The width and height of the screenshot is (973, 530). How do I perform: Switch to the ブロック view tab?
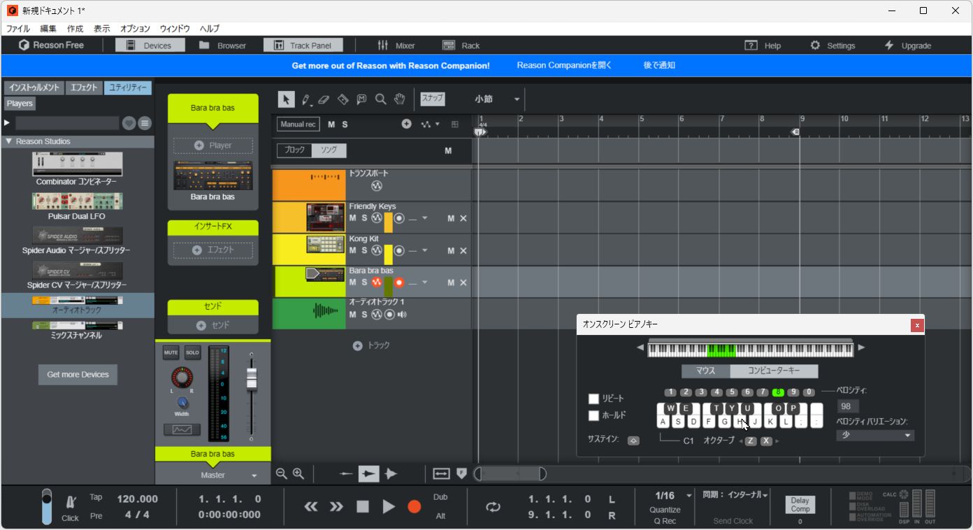coord(294,150)
